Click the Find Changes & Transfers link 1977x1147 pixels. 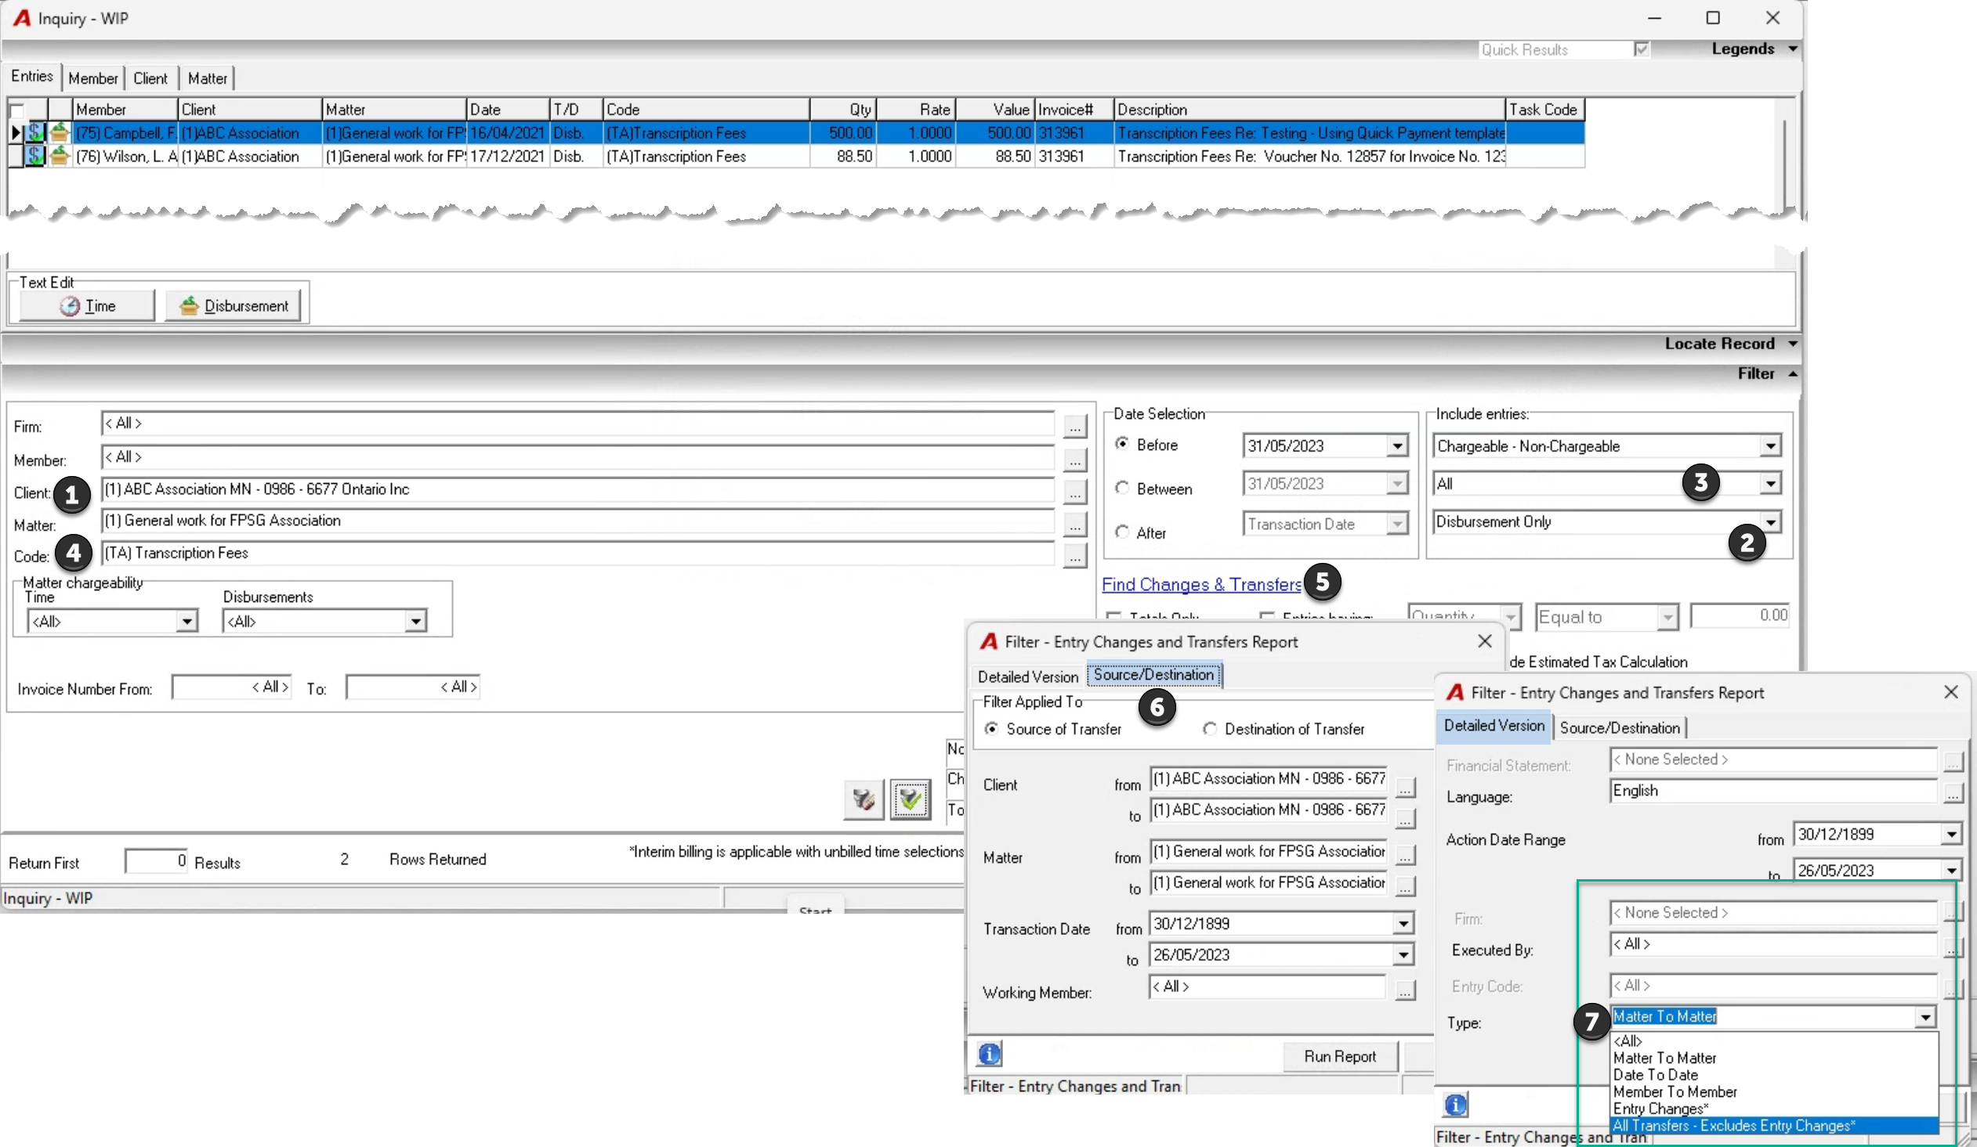pyautogui.click(x=1201, y=584)
